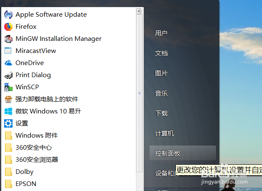Open 设置 from the program list

pos(22,123)
